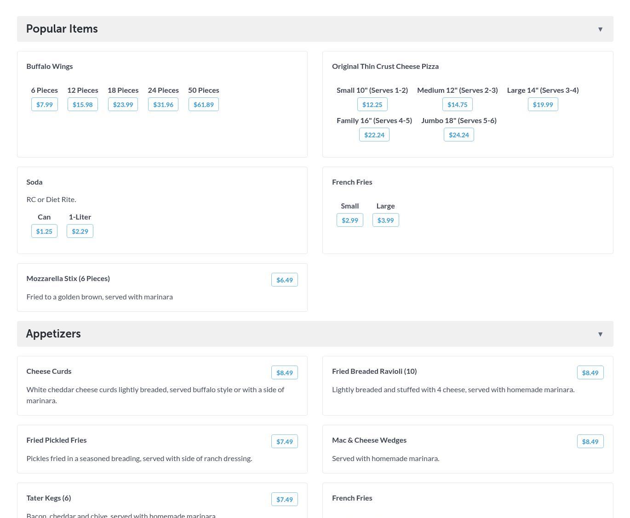This screenshot has height=518, width=630.
Task: Add Mozzarella Stix via $6.49 button
Action: click(x=284, y=280)
